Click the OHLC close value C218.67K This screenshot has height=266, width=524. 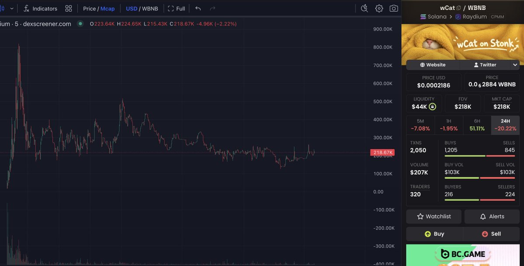(182, 24)
